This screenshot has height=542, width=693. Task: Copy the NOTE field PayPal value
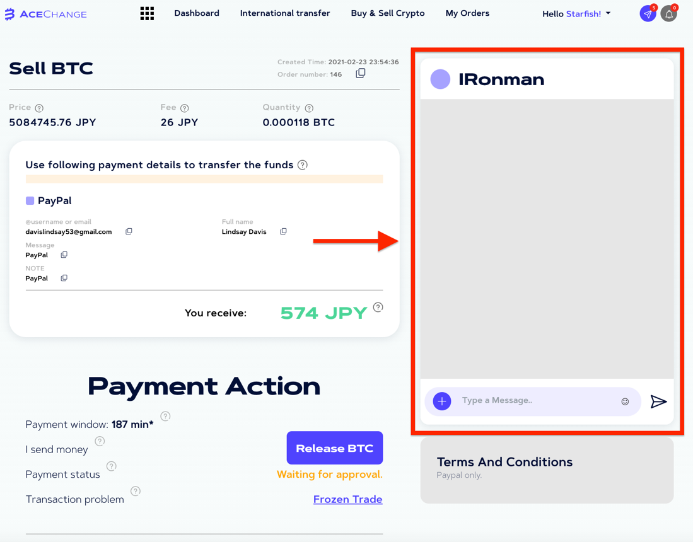tap(64, 279)
